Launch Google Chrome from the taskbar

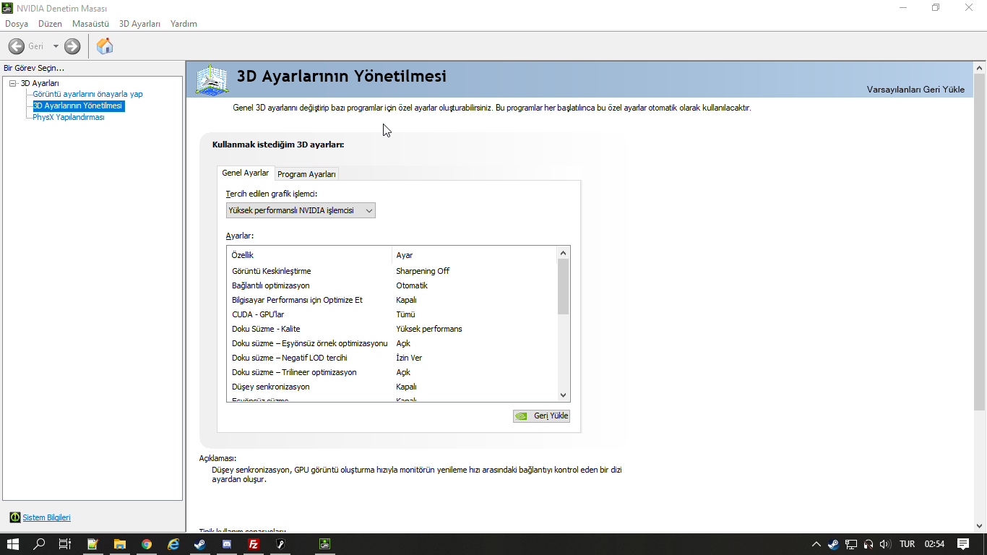pyautogui.click(x=147, y=544)
